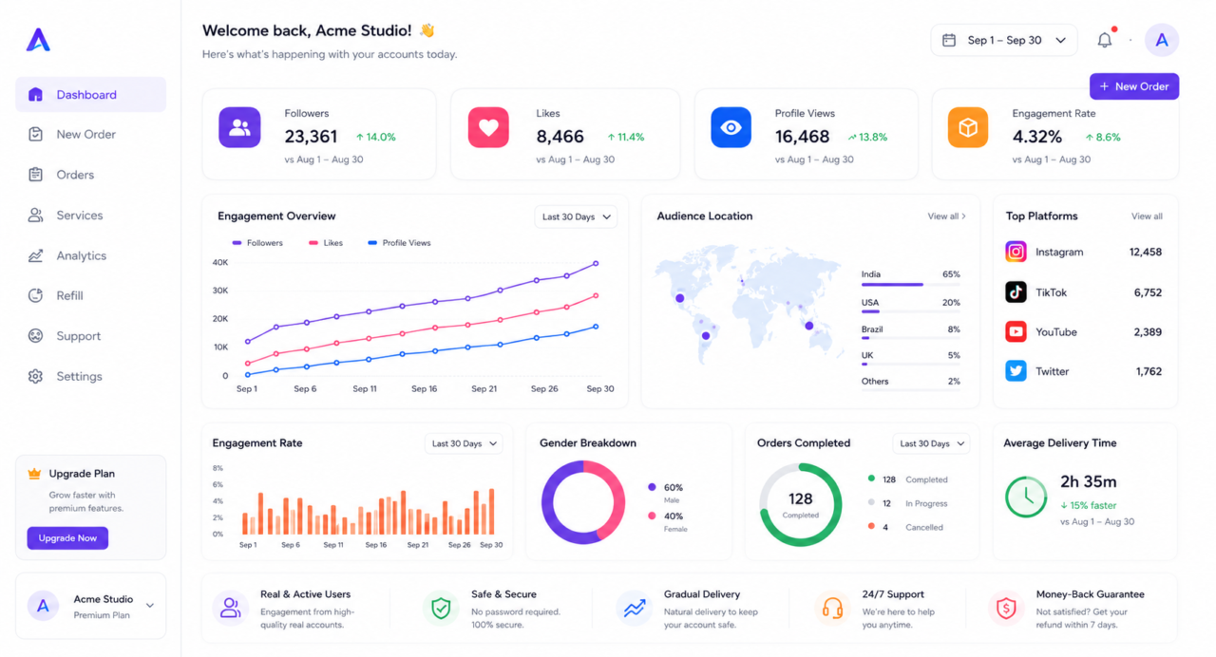Click the notification bell icon
The width and height of the screenshot is (1216, 657).
point(1105,40)
